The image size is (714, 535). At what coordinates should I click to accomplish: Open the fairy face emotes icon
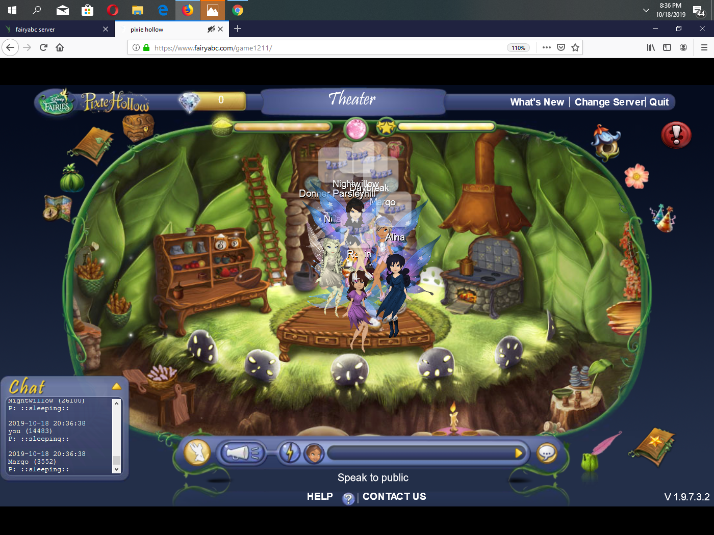tap(314, 452)
